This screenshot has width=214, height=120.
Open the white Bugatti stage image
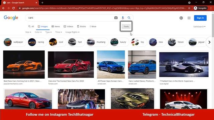tap(184, 99)
